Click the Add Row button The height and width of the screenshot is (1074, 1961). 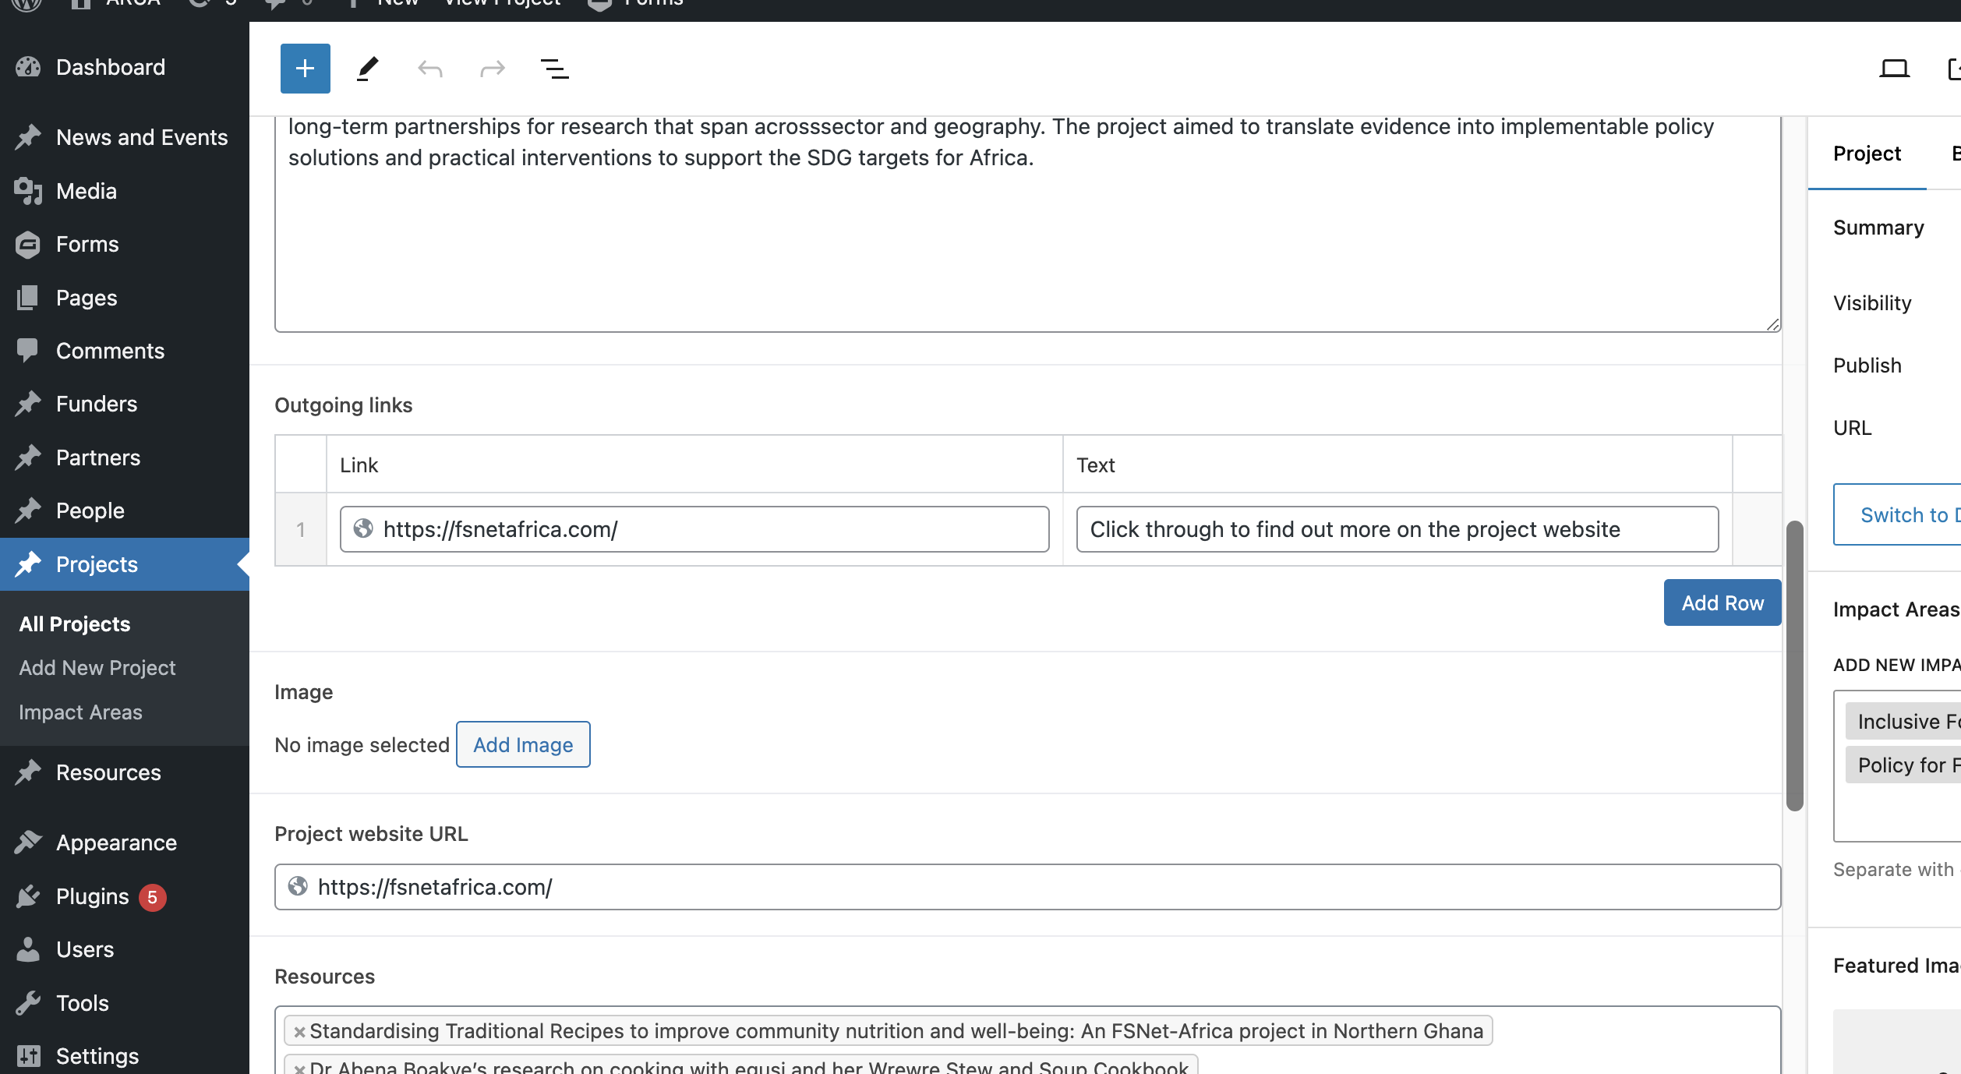pyautogui.click(x=1722, y=602)
